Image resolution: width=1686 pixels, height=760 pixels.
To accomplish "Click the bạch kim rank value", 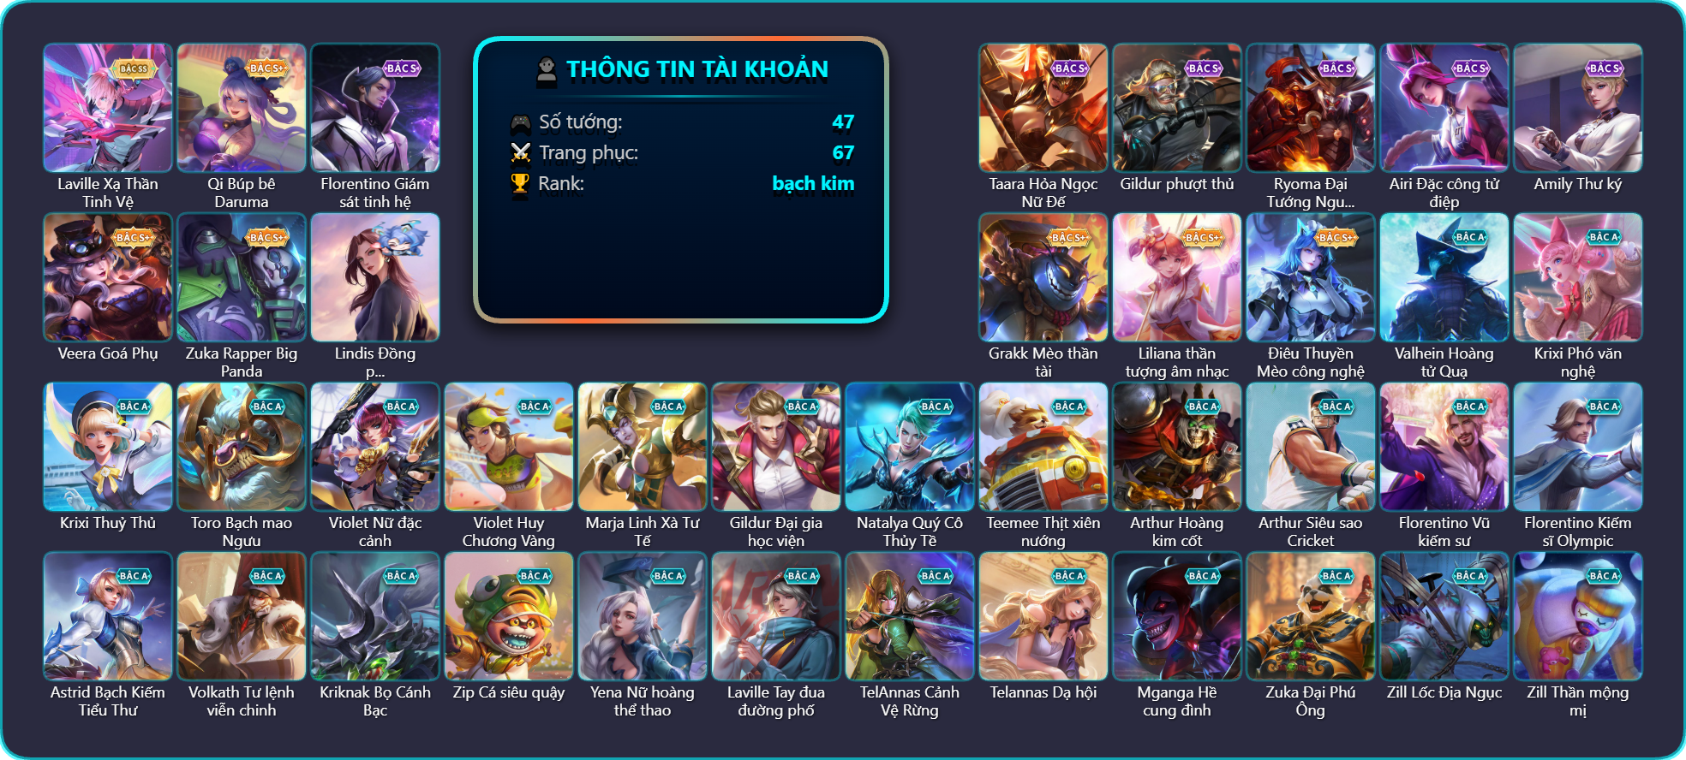I will point(813,184).
